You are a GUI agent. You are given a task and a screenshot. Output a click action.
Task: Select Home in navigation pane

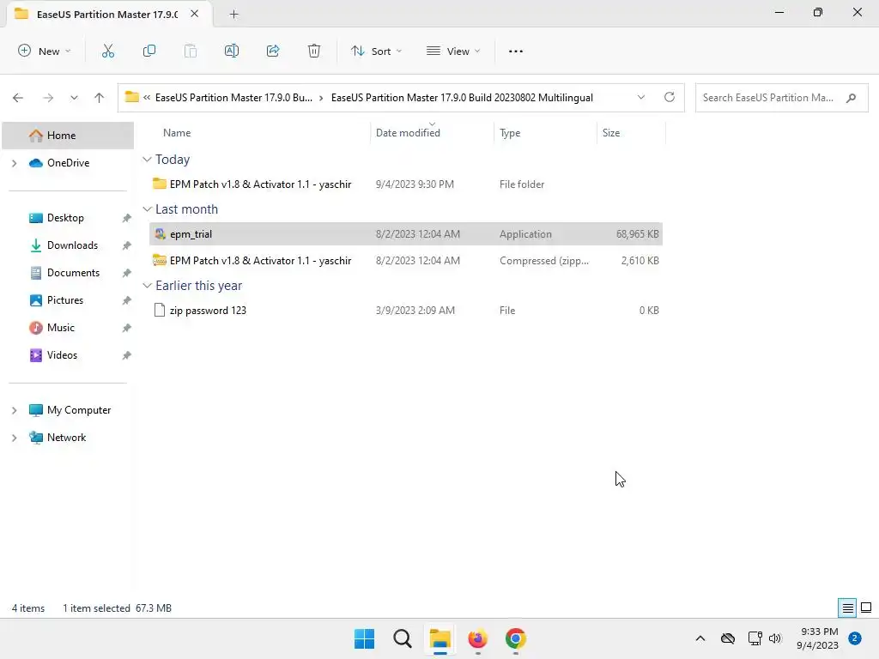[68, 136]
